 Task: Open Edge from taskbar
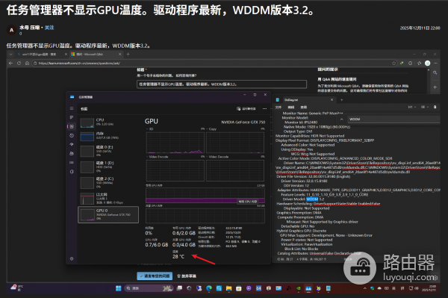(x=209, y=288)
